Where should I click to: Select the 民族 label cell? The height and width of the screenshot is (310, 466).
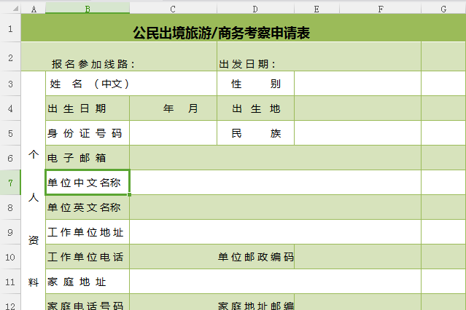pyautogui.click(x=255, y=133)
